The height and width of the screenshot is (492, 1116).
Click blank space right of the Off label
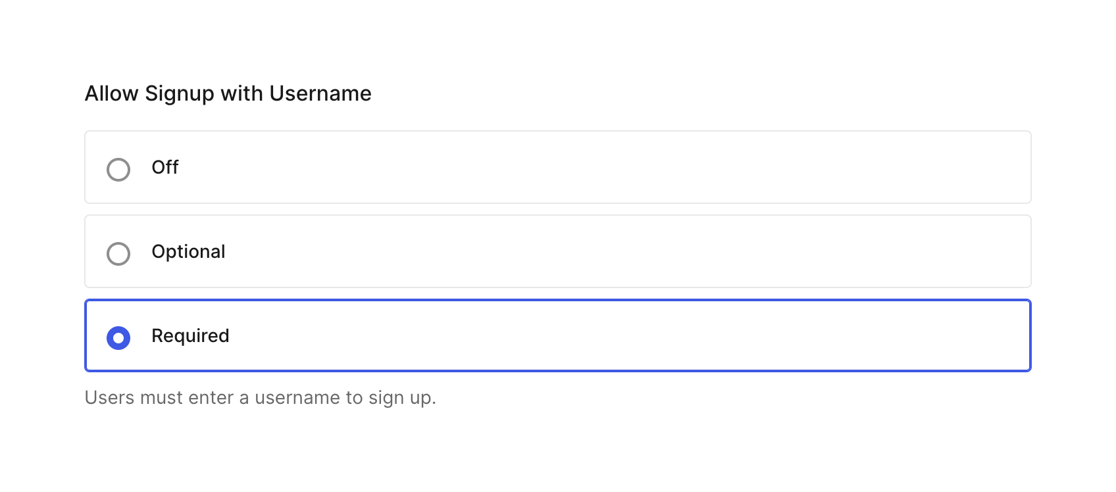(x=526, y=168)
